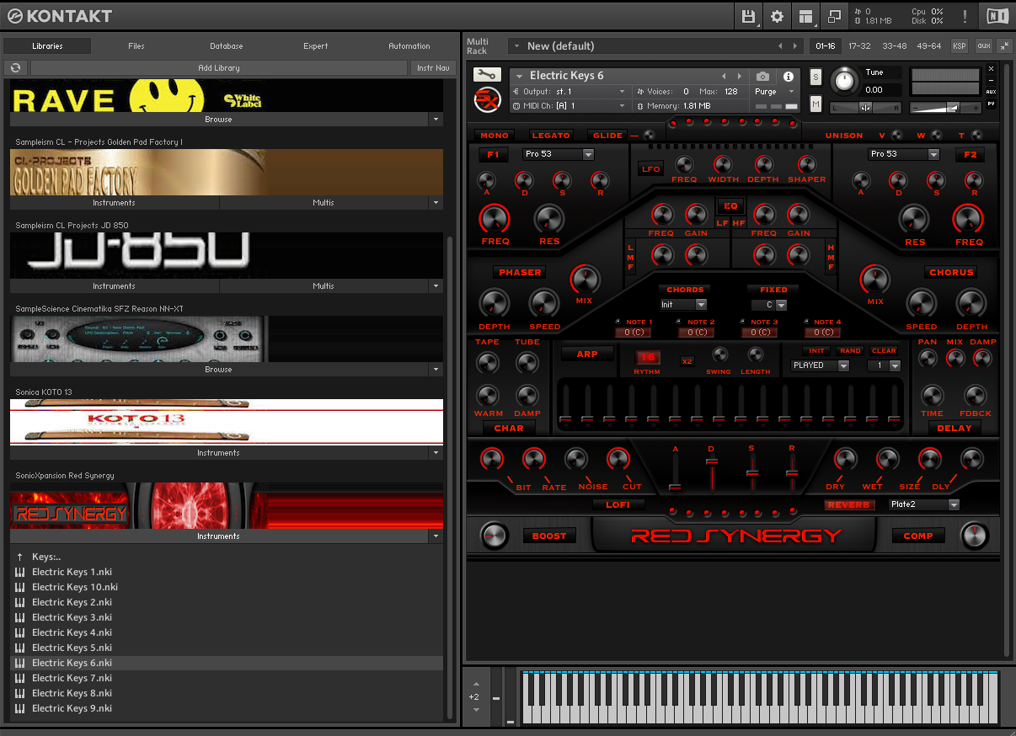Viewport: 1016px width, 736px height.
Task: Click the library list vertical scrollbar
Action: [450, 476]
